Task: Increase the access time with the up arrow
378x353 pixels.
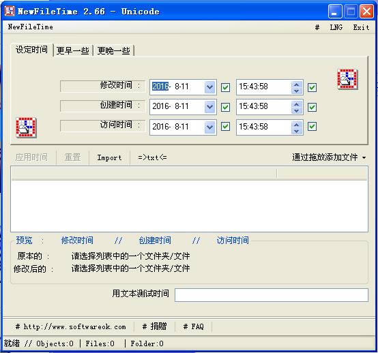Action: [x=297, y=125]
